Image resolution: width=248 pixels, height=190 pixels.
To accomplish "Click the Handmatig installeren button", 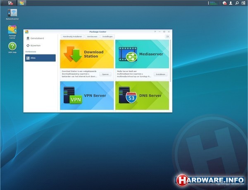I will click(72, 36).
